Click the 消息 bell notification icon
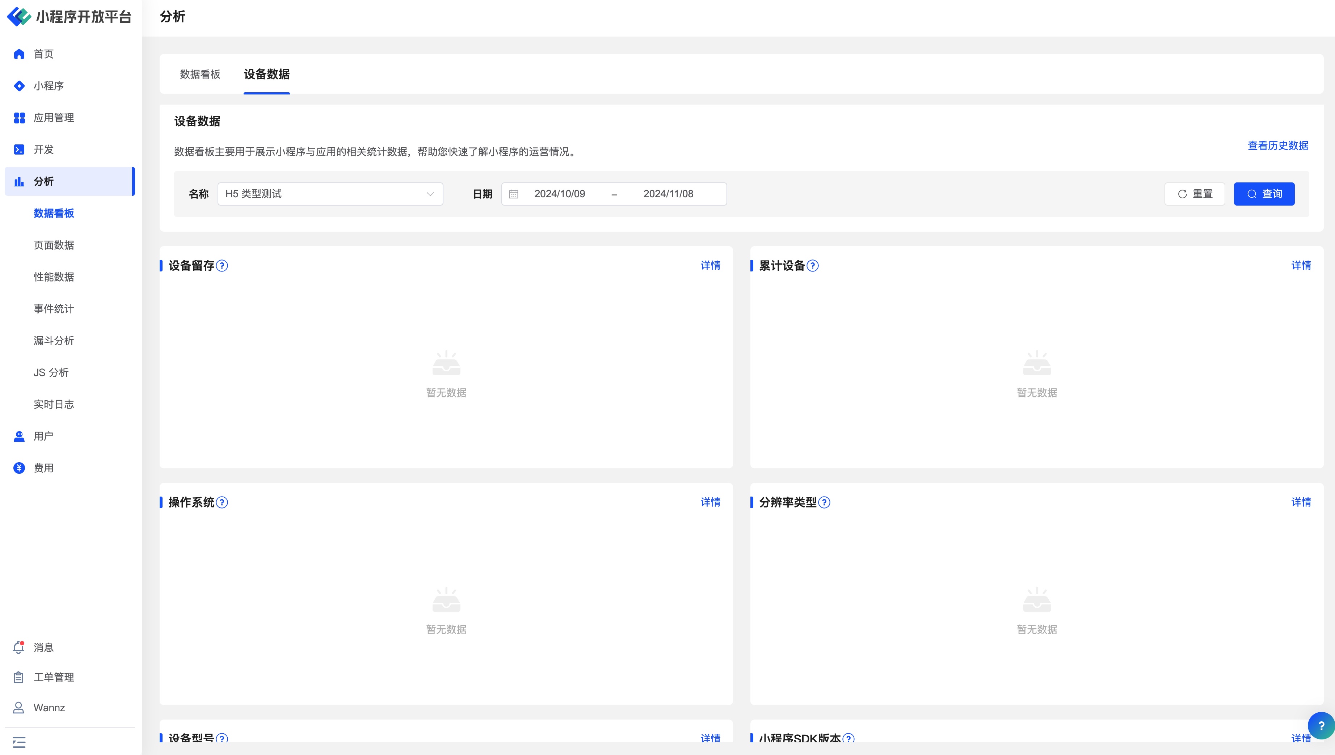1335x755 pixels. pos(19,647)
